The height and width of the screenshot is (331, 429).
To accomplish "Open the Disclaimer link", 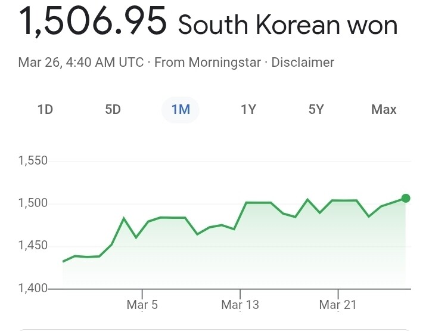I will [303, 63].
